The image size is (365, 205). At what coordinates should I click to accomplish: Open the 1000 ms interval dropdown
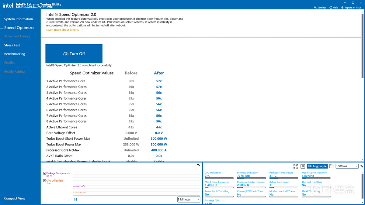(347, 166)
